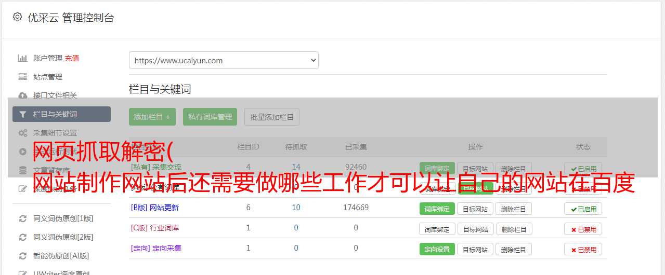The image size is (665, 275).
Task: Click the [C版] 行业词库 column name
Action: (x=154, y=228)
